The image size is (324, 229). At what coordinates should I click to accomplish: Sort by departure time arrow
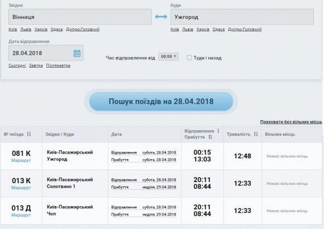tap(218, 131)
